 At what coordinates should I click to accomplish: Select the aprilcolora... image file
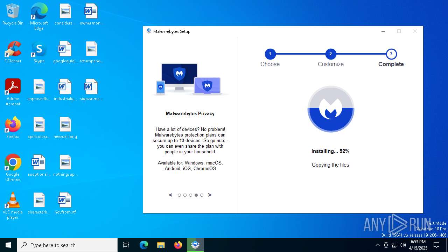click(x=39, y=128)
